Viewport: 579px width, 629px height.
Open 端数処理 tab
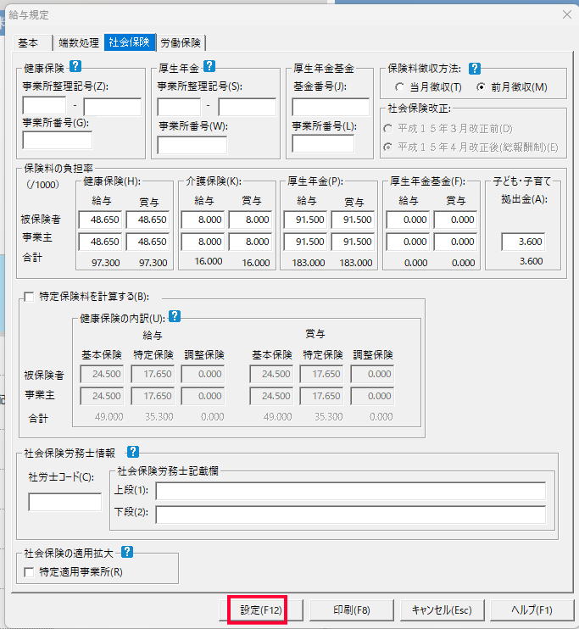coord(78,43)
